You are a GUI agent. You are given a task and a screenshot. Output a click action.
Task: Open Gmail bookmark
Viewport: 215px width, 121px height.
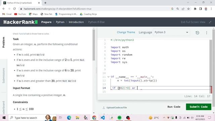click(7, 14)
